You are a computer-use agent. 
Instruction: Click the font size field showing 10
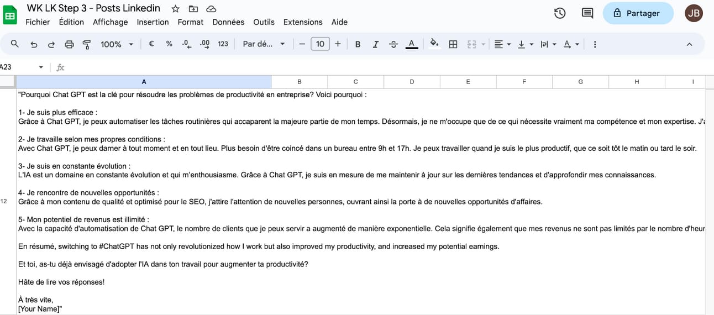pos(320,44)
